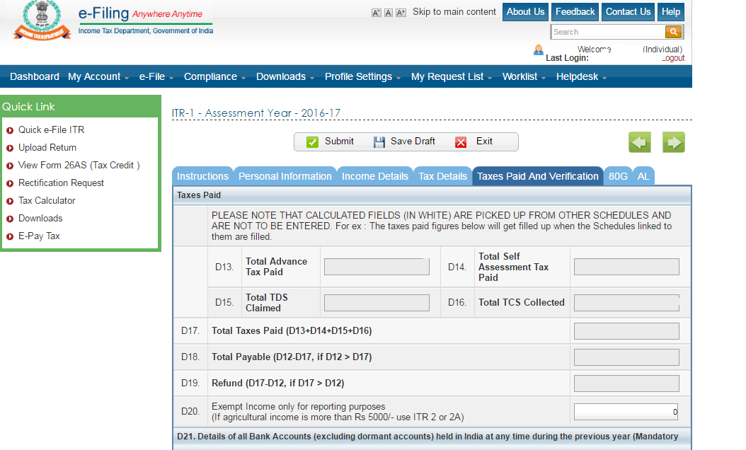Click the green next arrow icon
The image size is (746, 450).
pyautogui.click(x=673, y=142)
